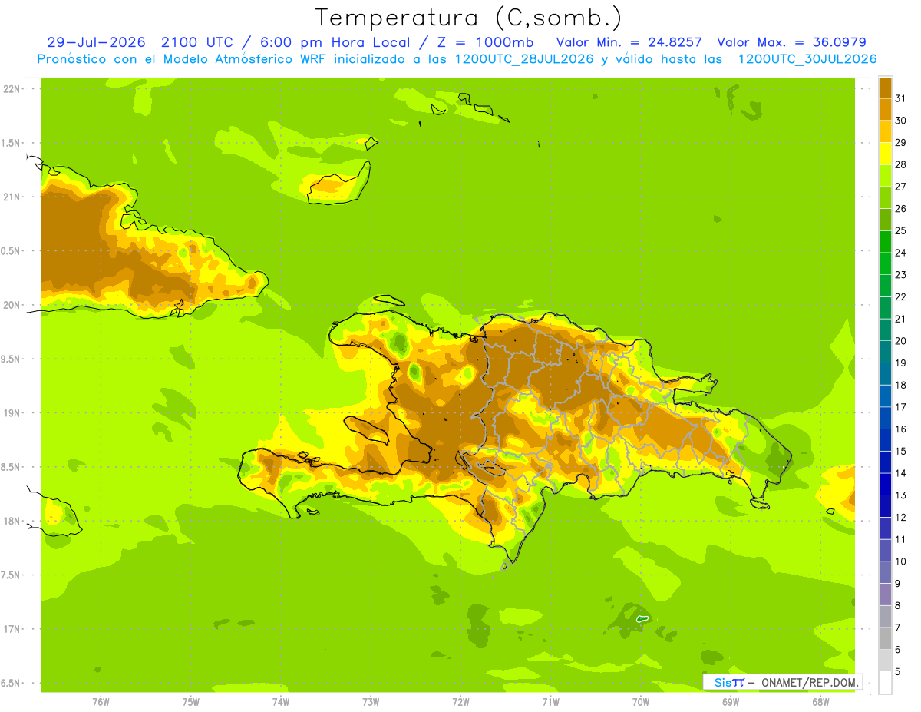Click the legend swatch between 27 and 28
Viewport: 921px width, 712px height.
point(885,175)
